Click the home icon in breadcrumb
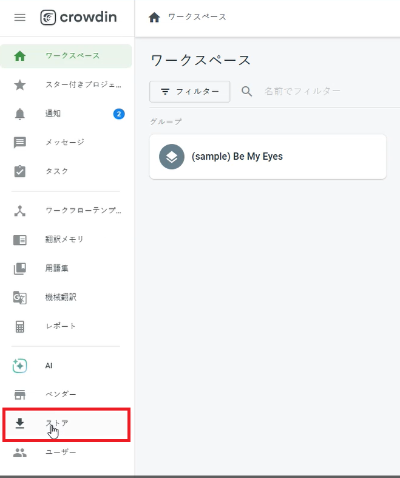The width and height of the screenshot is (400, 478). 154,18
